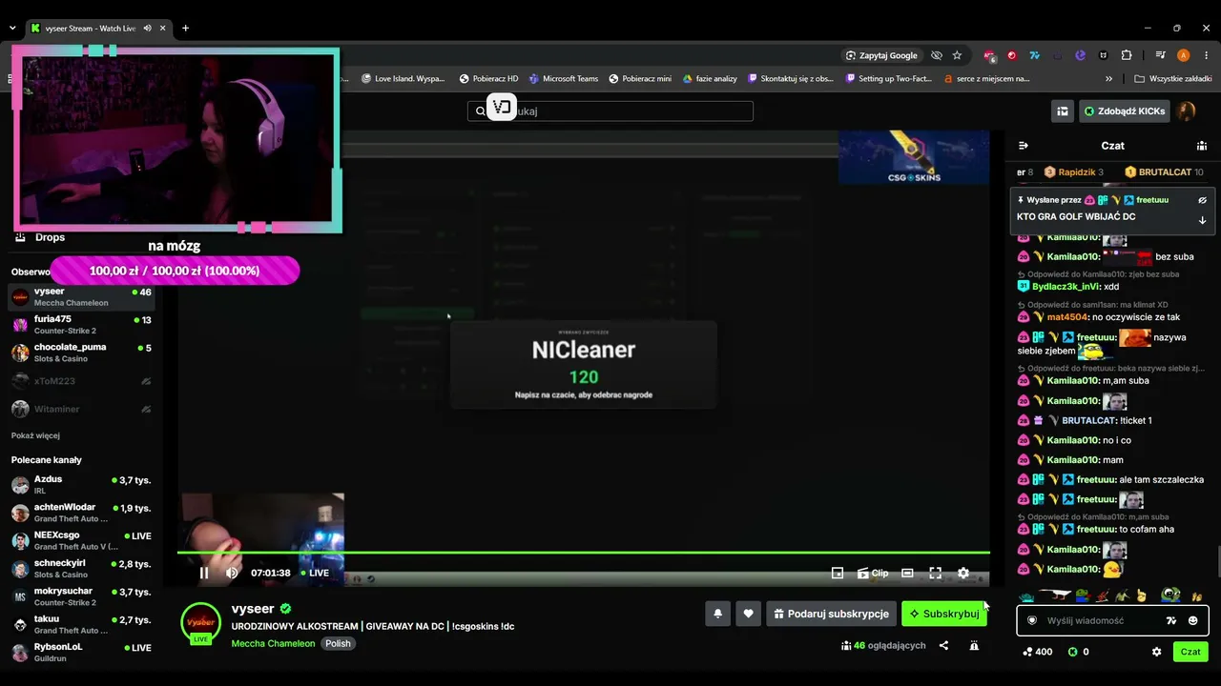Click chat identity badge icon in input
1221x686 pixels.
coord(1031,620)
